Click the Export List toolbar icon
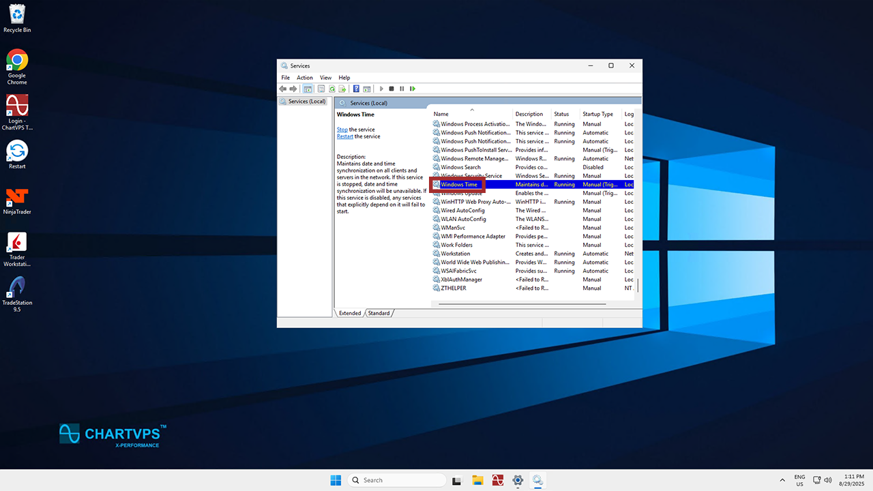Image resolution: width=873 pixels, height=491 pixels. coord(342,89)
